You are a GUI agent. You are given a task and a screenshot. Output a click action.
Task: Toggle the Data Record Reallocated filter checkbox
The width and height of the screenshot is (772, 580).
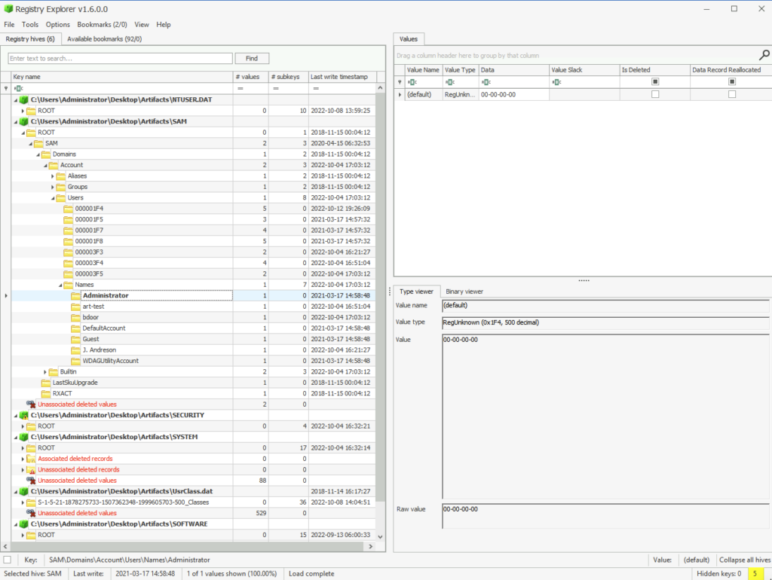point(731,81)
